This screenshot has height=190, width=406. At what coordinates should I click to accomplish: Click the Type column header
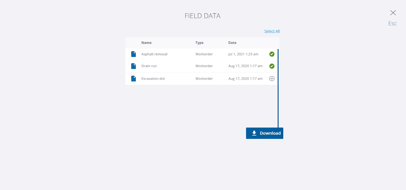pyautogui.click(x=200, y=43)
